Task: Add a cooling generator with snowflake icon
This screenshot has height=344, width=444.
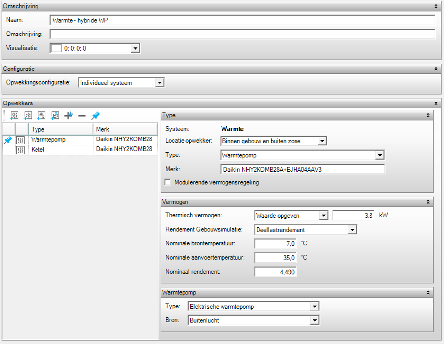Action: (28, 115)
